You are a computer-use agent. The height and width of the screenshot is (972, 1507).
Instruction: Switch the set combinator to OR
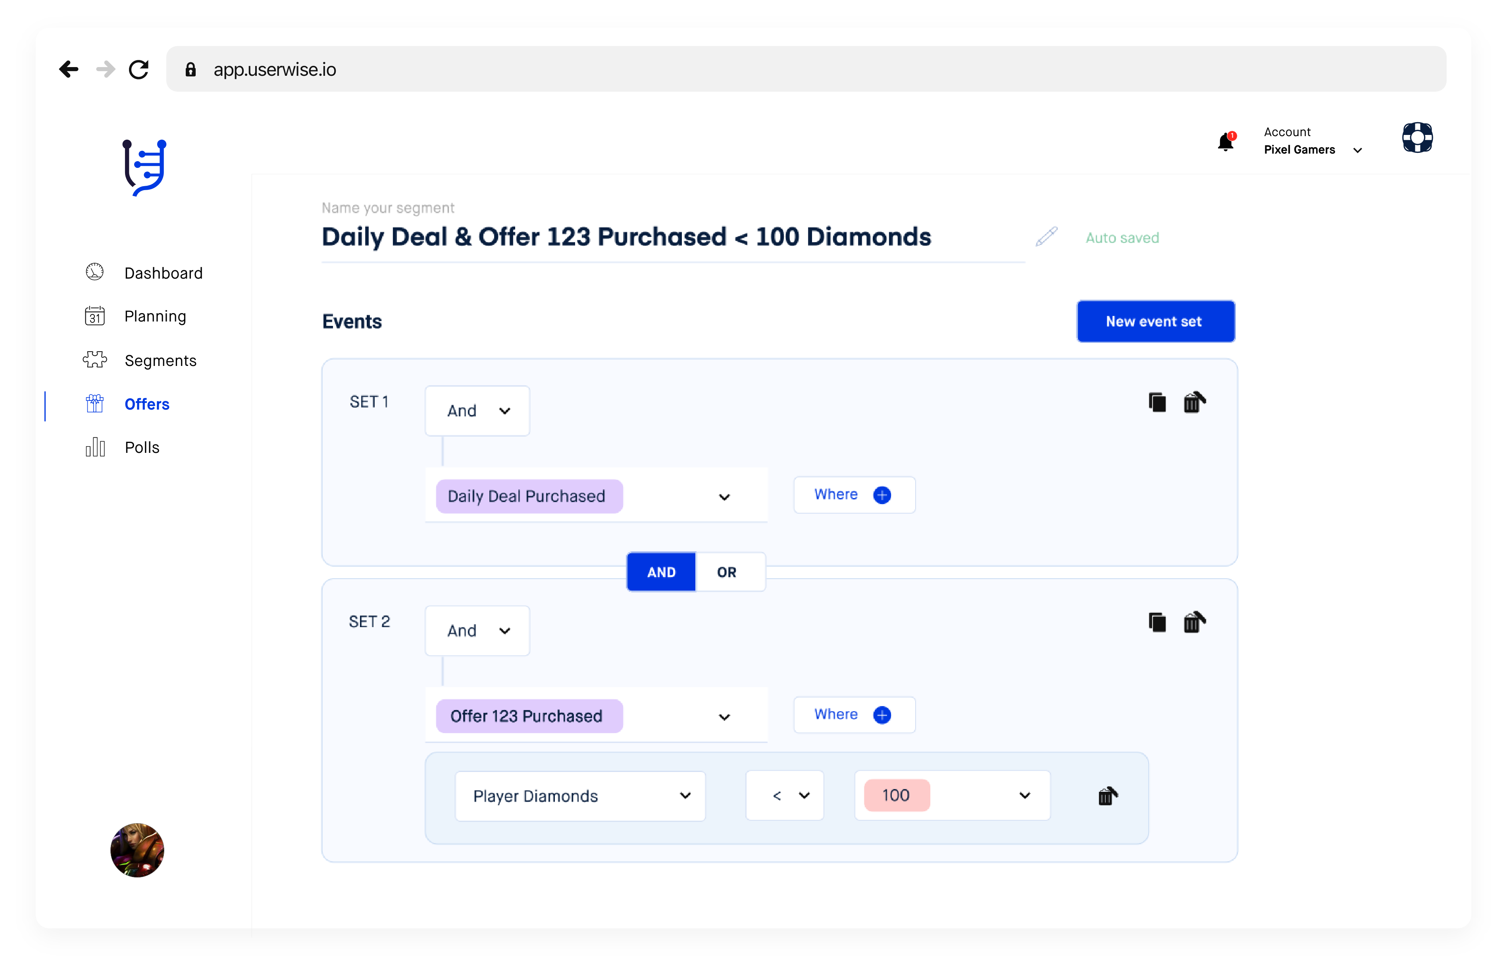(x=726, y=572)
